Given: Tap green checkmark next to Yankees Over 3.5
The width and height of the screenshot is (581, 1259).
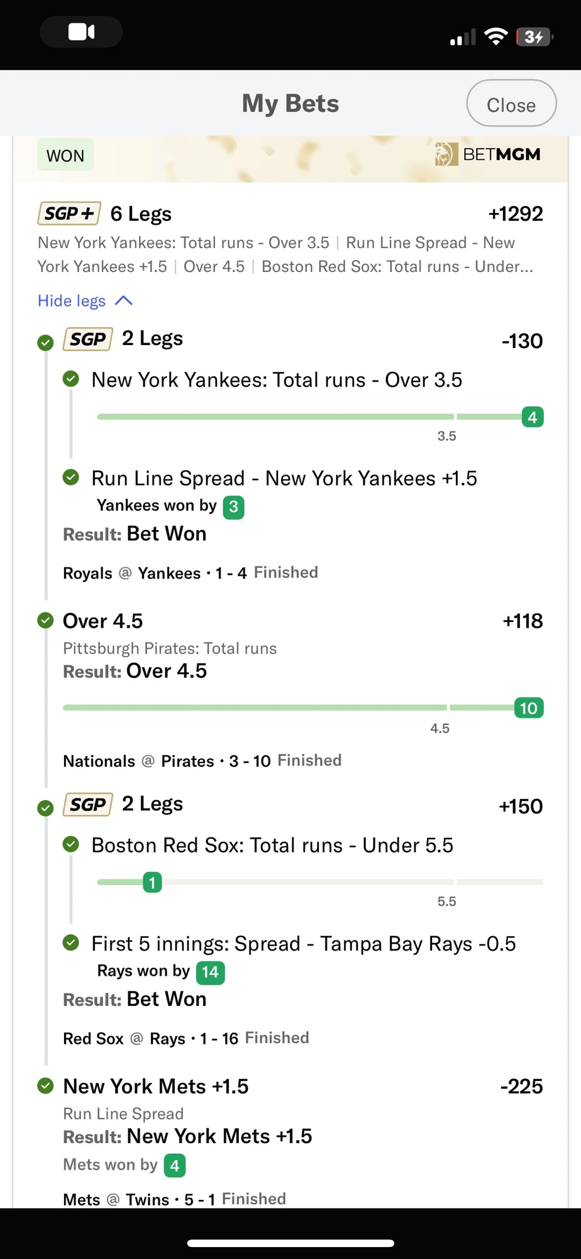Looking at the screenshot, I should (x=71, y=379).
